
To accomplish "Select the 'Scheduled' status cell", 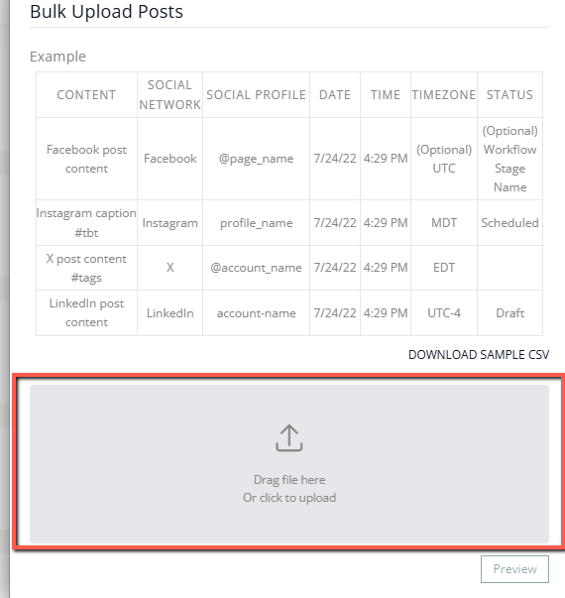I will click(509, 223).
